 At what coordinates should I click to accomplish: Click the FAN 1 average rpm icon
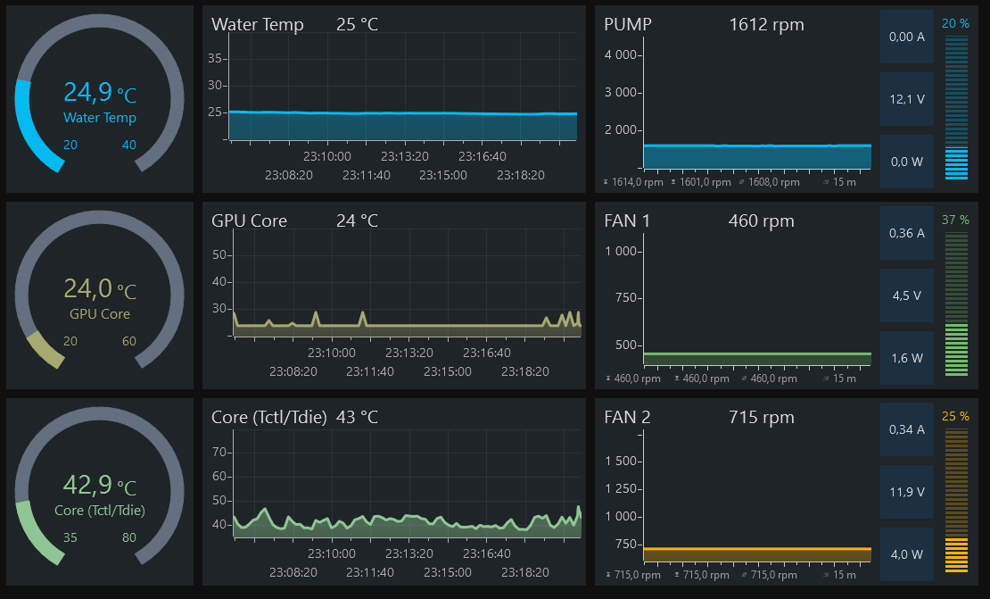pyautogui.click(x=745, y=379)
